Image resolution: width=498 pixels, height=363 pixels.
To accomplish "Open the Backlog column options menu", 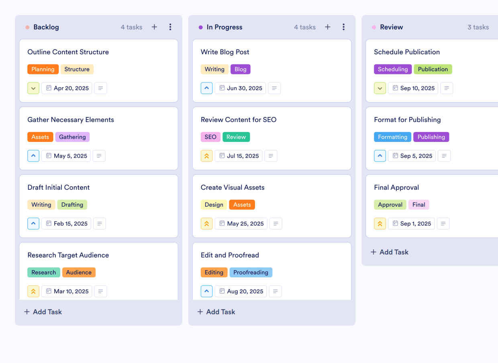I will 170,27.
